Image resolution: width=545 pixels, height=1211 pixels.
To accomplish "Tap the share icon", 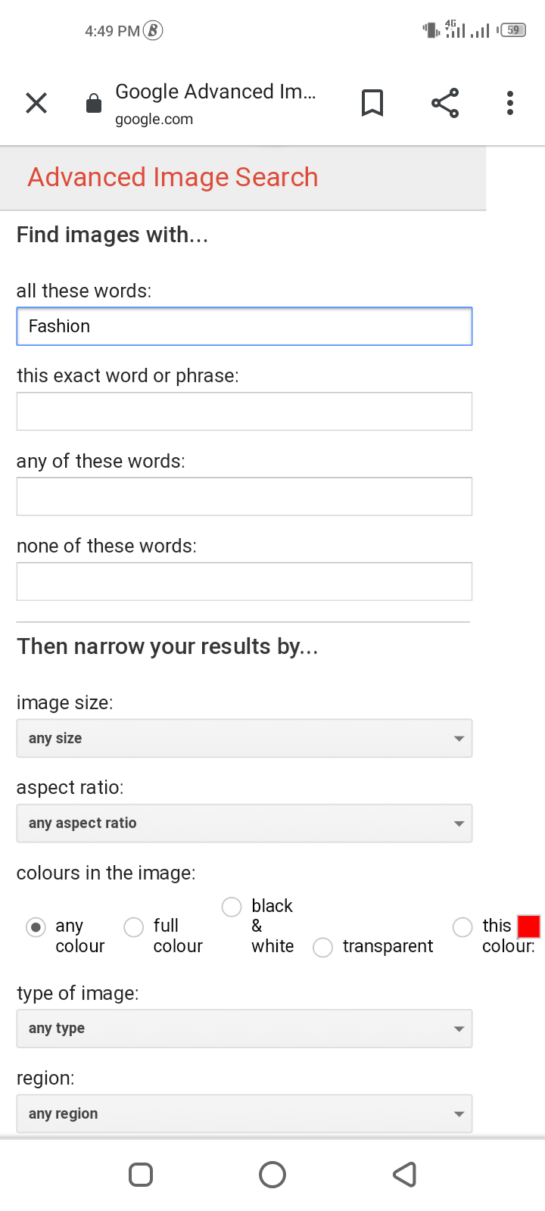I will (445, 103).
